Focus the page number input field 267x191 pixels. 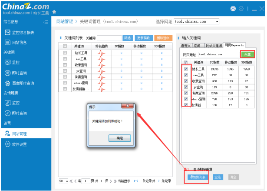coord(86,181)
